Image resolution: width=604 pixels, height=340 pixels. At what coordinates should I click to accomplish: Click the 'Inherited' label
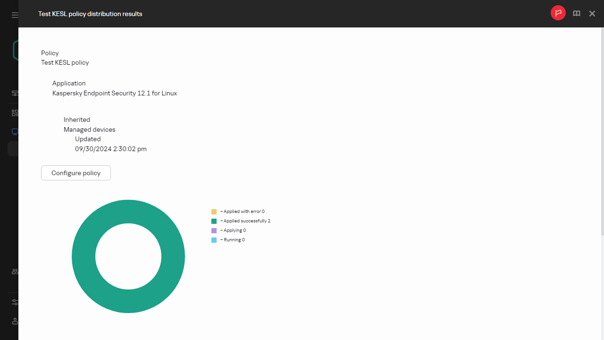[x=77, y=119]
